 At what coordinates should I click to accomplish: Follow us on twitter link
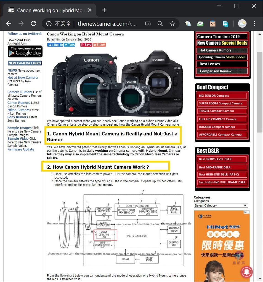point(24,34)
